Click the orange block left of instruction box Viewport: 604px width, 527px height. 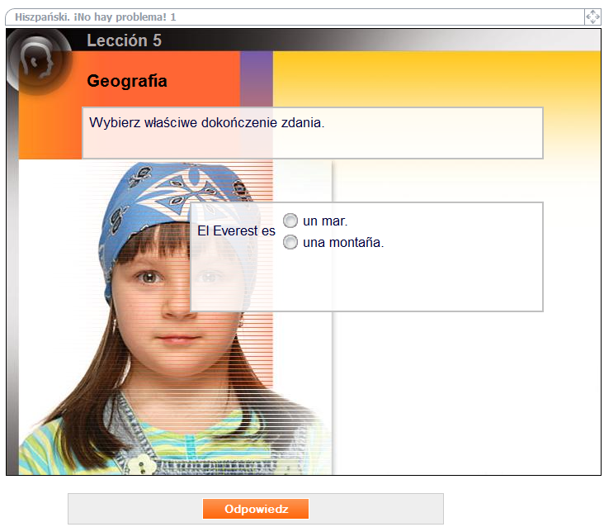[50, 133]
